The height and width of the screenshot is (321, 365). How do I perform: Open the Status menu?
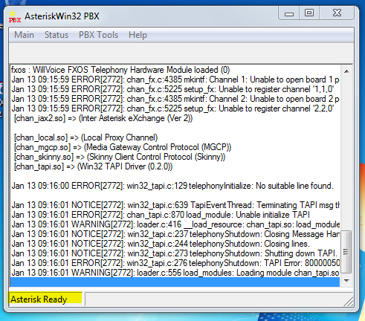click(x=56, y=35)
